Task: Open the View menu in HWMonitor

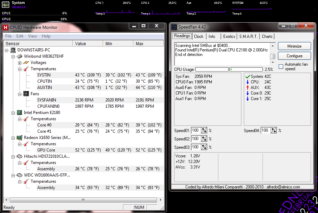Action: [32, 36]
